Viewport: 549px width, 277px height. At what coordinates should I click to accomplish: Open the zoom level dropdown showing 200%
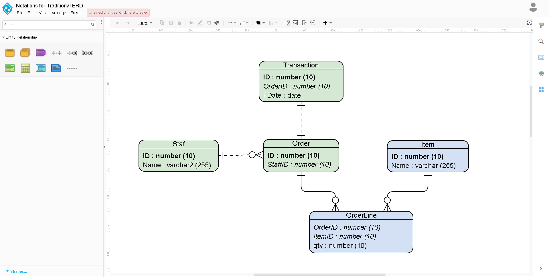[144, 23]
